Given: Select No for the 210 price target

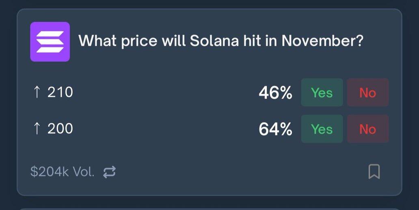Looking at the screenshot, I should (367, 93).
